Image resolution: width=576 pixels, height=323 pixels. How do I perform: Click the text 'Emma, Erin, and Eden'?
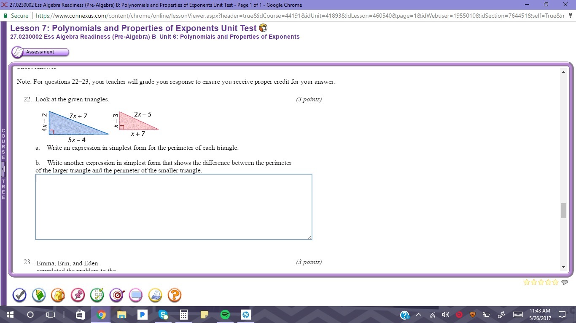point(67,263)
